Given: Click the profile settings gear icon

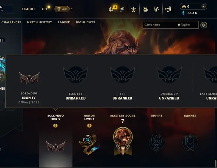Looking at the screenshot, I should [203, 25].
